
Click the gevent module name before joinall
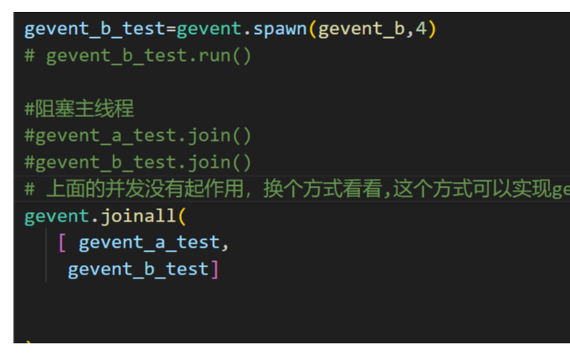57,217
